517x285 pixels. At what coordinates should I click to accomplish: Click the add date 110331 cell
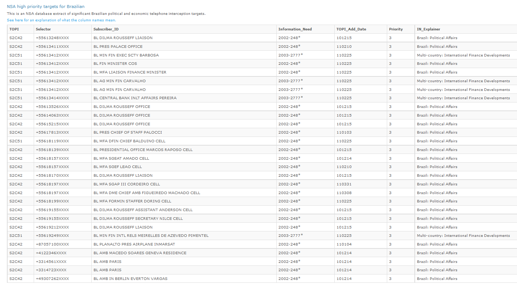point(360,184)
